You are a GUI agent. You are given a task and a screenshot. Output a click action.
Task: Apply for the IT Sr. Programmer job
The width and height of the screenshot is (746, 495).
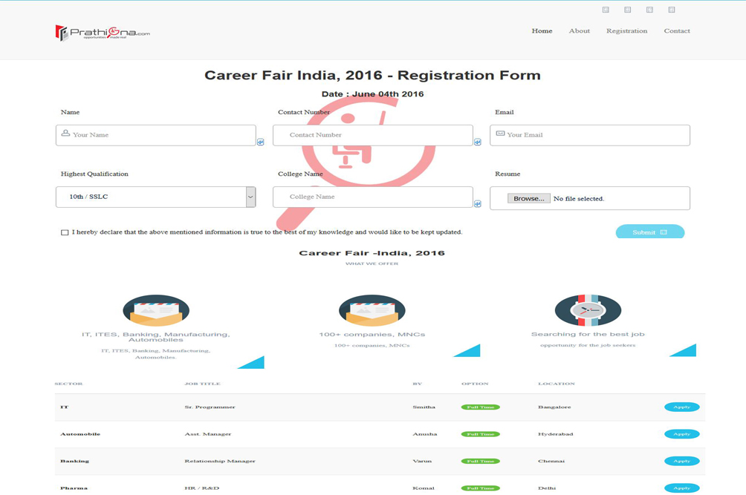click(681, 407)
